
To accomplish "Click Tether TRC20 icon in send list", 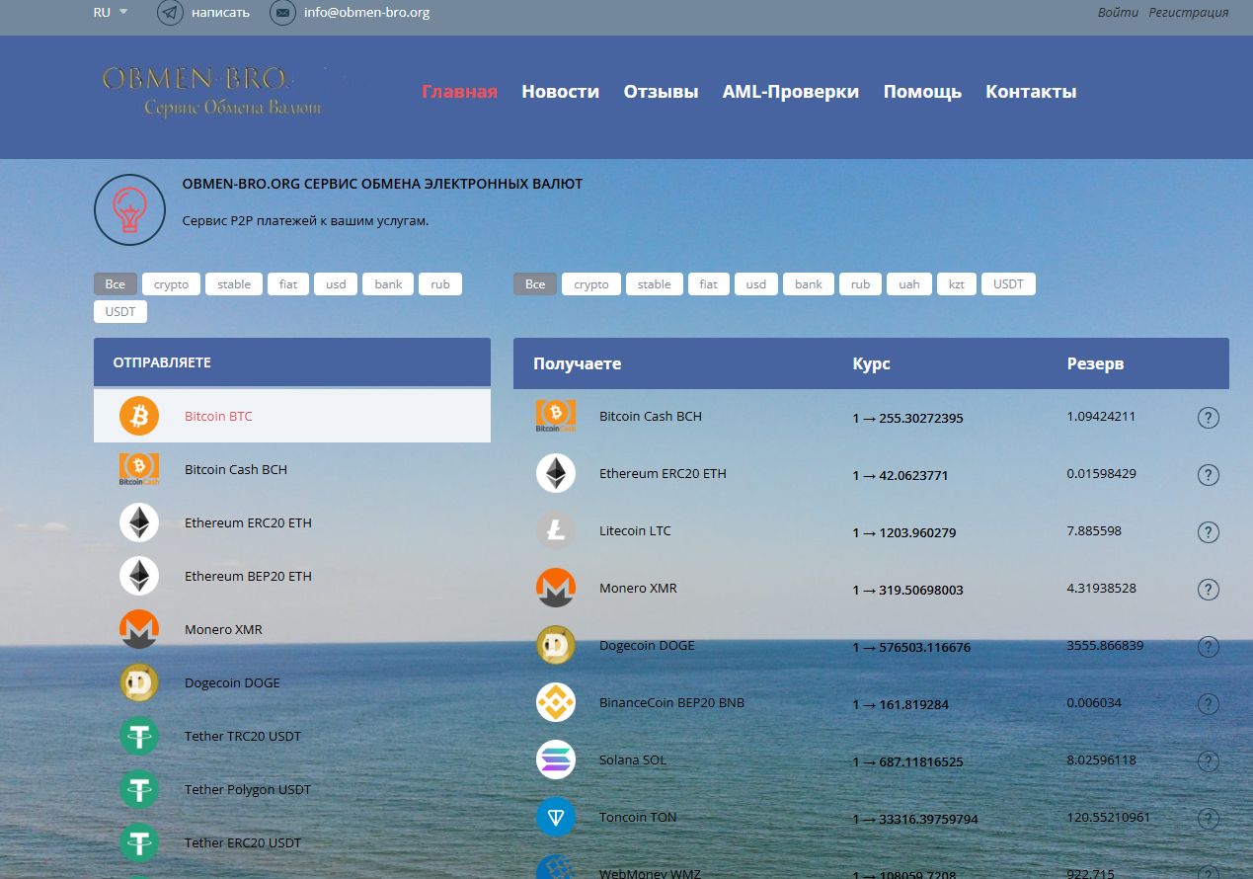I will coord(139,736).
